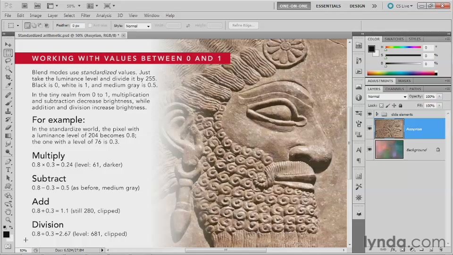This screenshot has height=255, width=453.
Task: Open the Filter menu
Action: pos(85,15)
